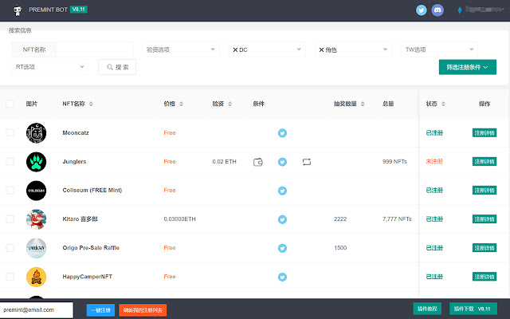Click the Kitaro 喜多郎 NFT name

click(80, 219)
